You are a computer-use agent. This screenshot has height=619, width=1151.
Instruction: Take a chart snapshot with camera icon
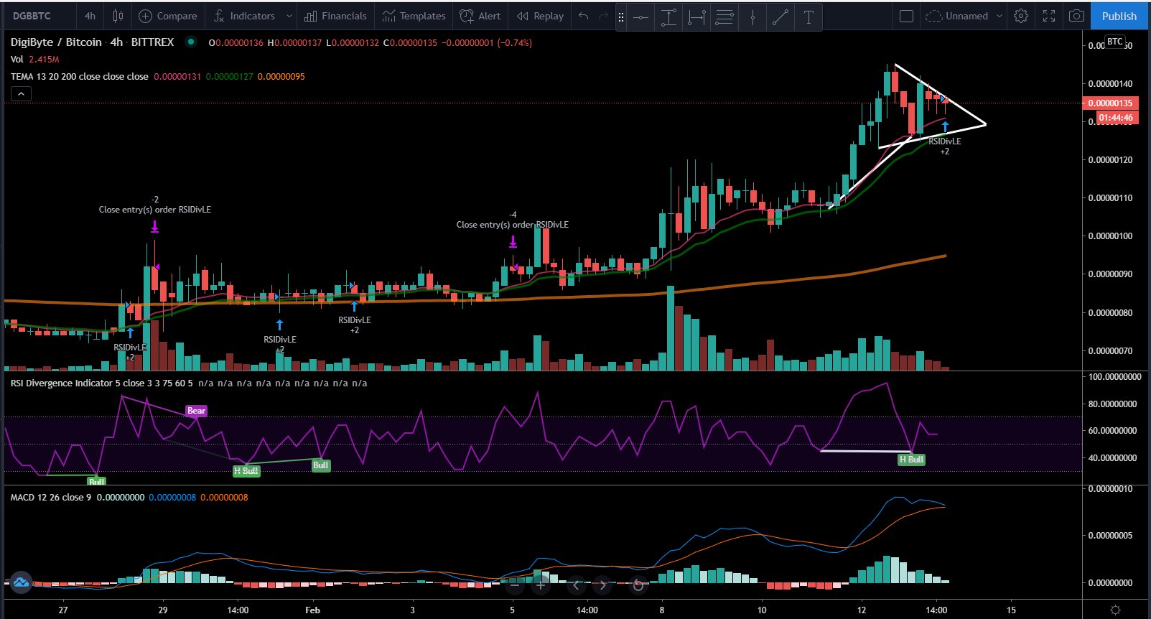pyautogui.click(x=1076, y=16)
